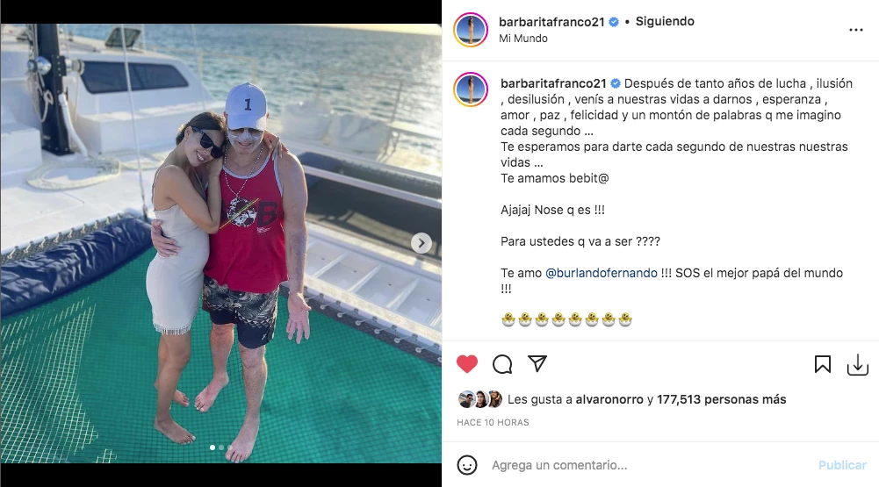Open barbaritafranco21 username in header
This screenshot has height=487, width=879.
(x=551, y=22)
